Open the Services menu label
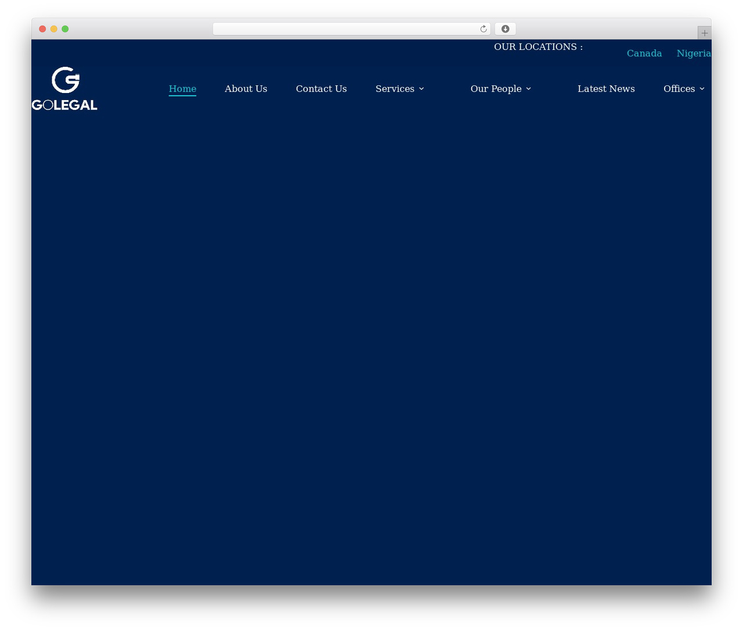Viewport: 743px width, 630px height. tap(395, 89)
